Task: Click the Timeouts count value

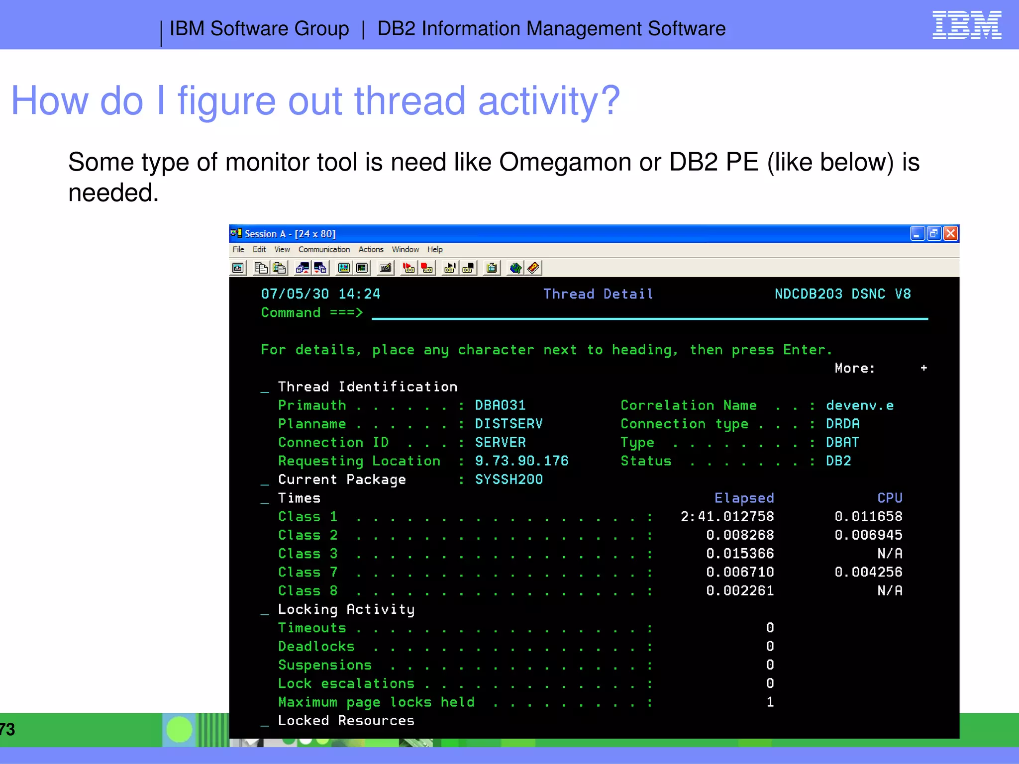Action: pyautogui.click(x=770, y=628)
